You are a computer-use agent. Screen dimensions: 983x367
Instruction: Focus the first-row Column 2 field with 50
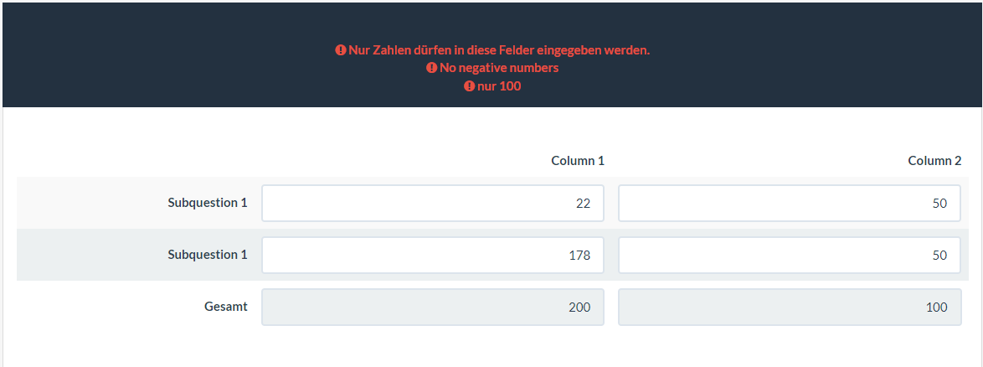pyautogui.click(x=790, y=204)
